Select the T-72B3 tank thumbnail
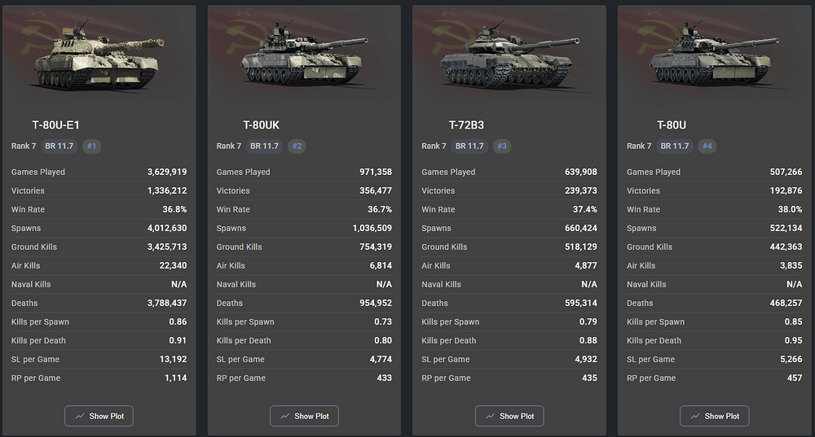This screenshot has width=815, height=437. click(509, 56)
